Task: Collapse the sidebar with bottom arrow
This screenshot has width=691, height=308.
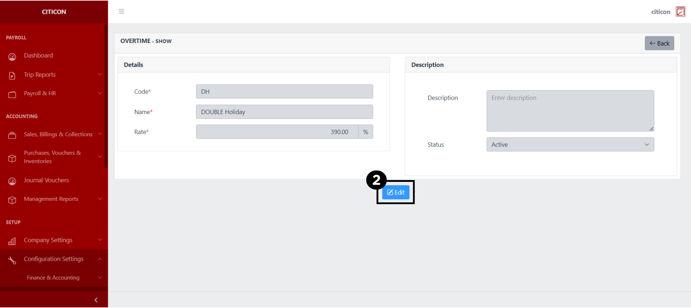Action: pyautogui.click(x=96, y=300)
